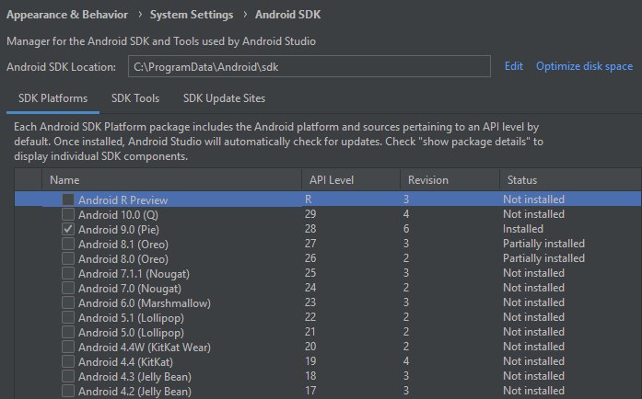Click the Android 4.2 (Jelly Bean) name text

click(134, 392)
